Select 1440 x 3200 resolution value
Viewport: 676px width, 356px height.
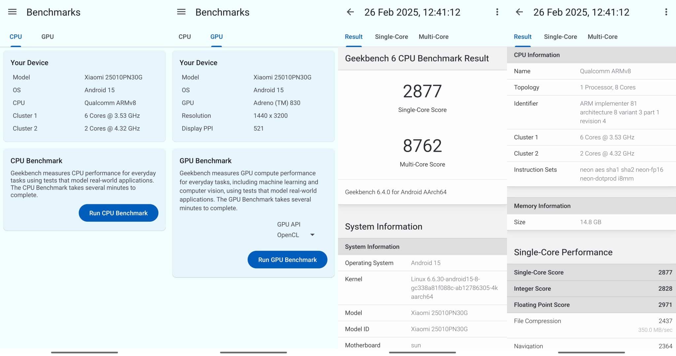click(270, 116)
